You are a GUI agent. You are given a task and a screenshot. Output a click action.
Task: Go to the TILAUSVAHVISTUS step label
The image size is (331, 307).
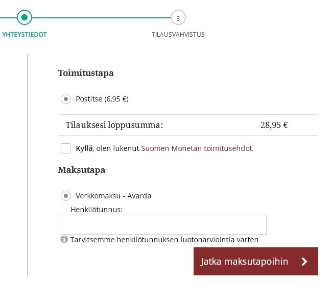coord(178,35)
